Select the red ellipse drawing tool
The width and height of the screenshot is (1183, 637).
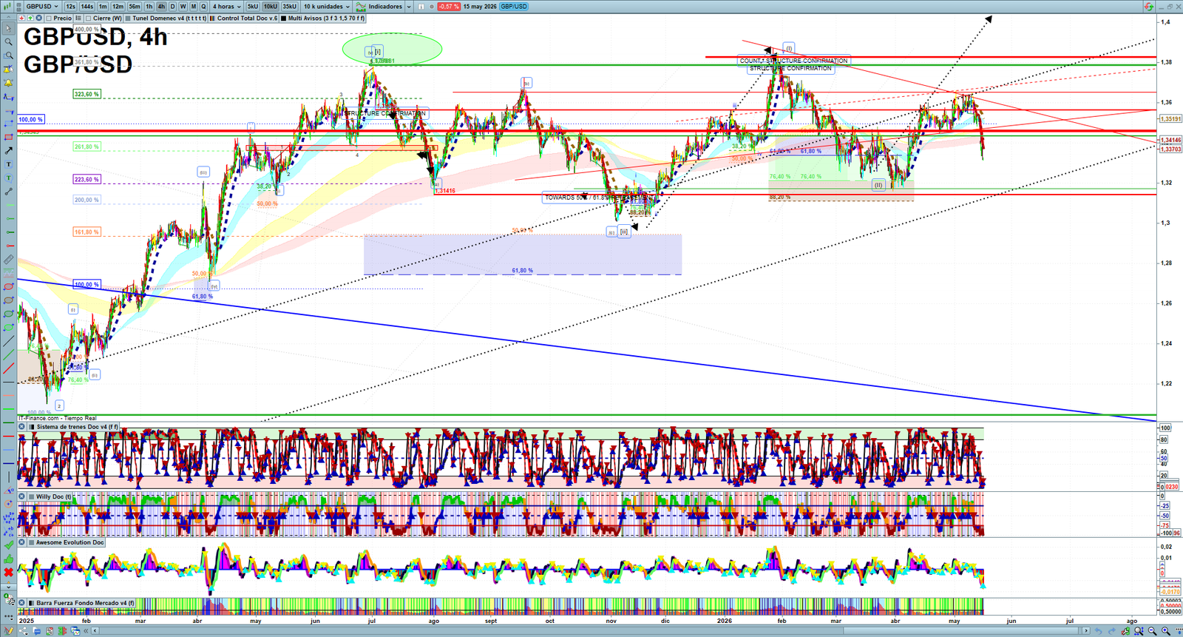(x=9, y=287)
